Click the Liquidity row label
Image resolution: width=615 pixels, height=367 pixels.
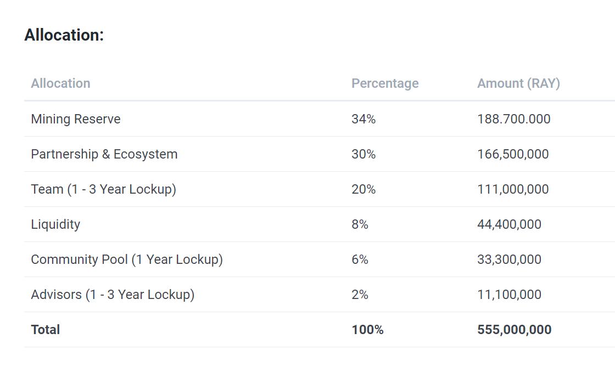point(55,224)
